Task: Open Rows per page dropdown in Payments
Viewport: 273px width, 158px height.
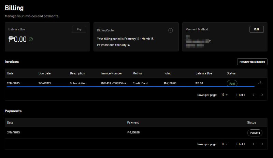Action: tap(225, 144)
